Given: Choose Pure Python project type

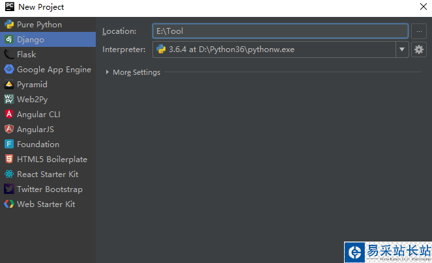Looking at the screenshot, I should coord(48,25).
